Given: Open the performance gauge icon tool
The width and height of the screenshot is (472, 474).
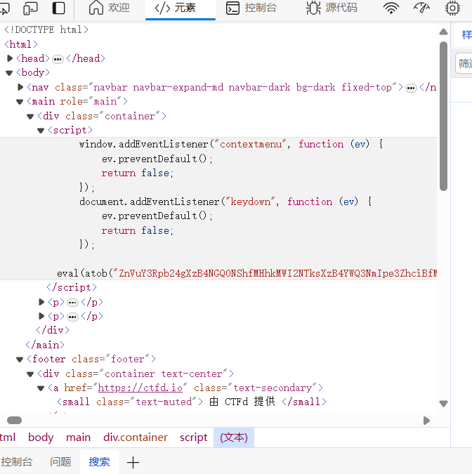Looking at the screenshot, I should tap(422, 8).
